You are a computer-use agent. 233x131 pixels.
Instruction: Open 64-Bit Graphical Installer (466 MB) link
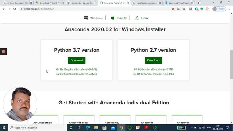[77, 70]
